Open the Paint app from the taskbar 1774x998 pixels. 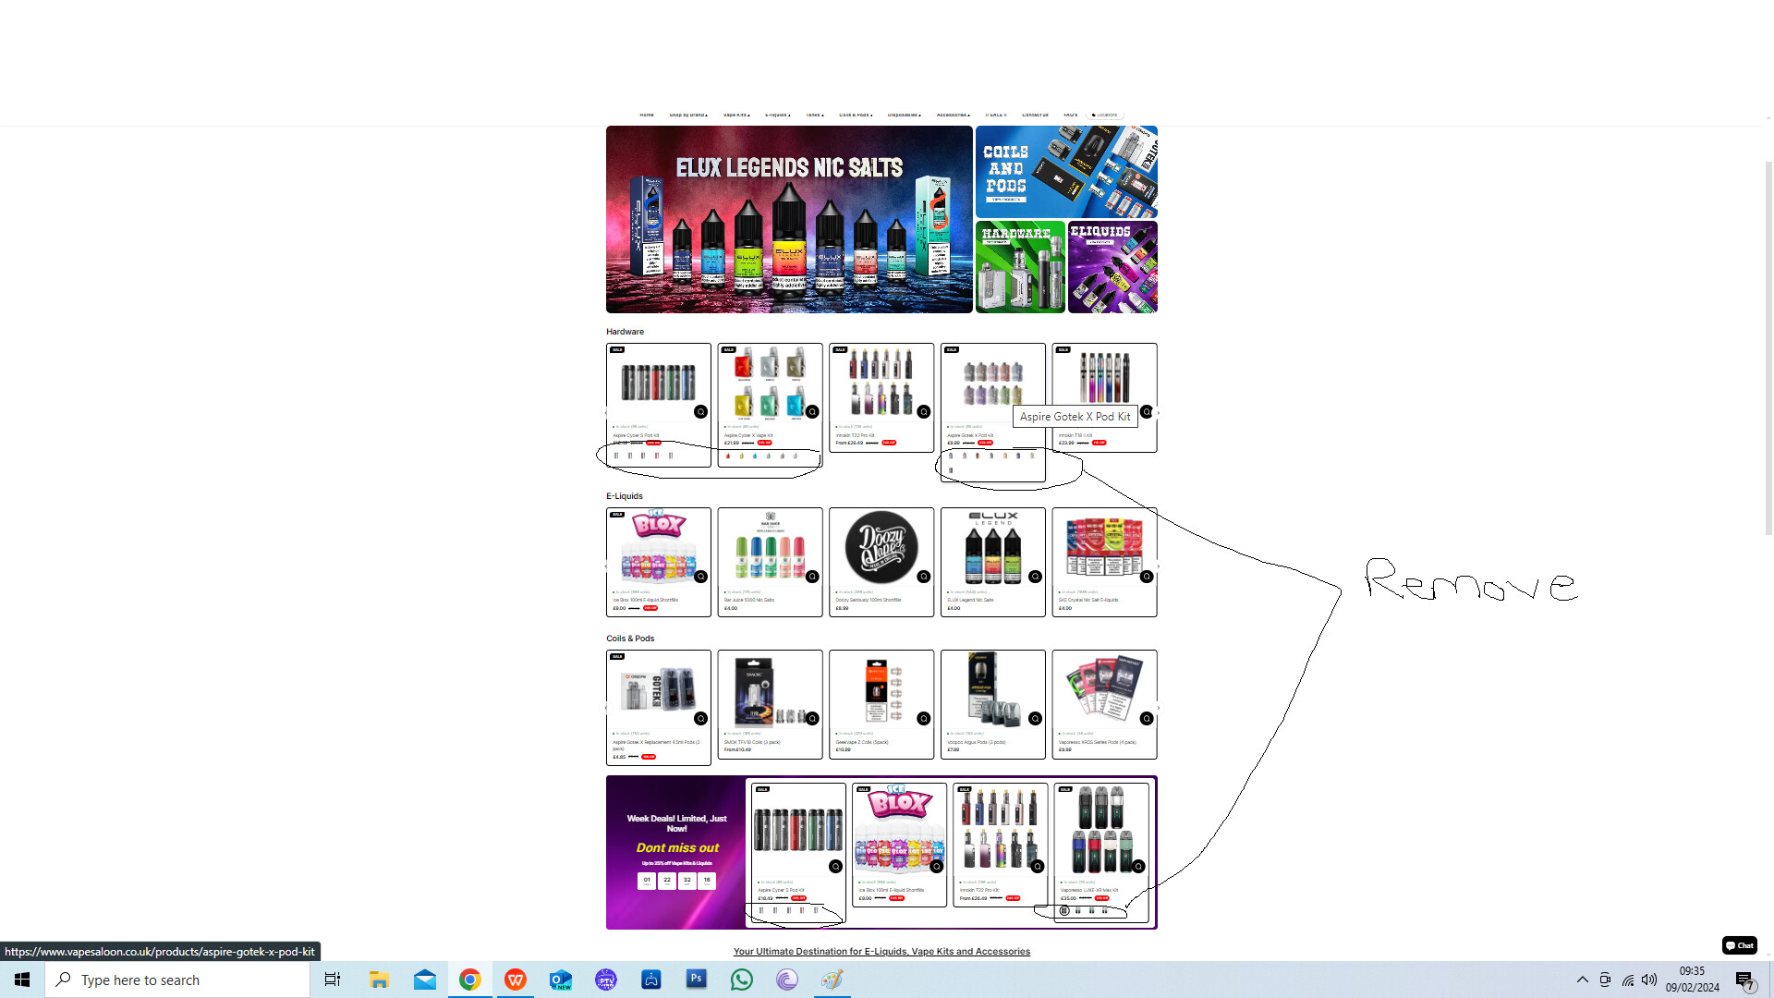[x=832, y=980]
